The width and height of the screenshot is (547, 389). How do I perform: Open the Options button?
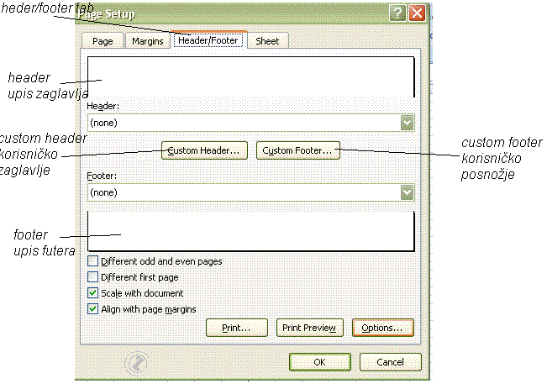(x=382, y=328)
